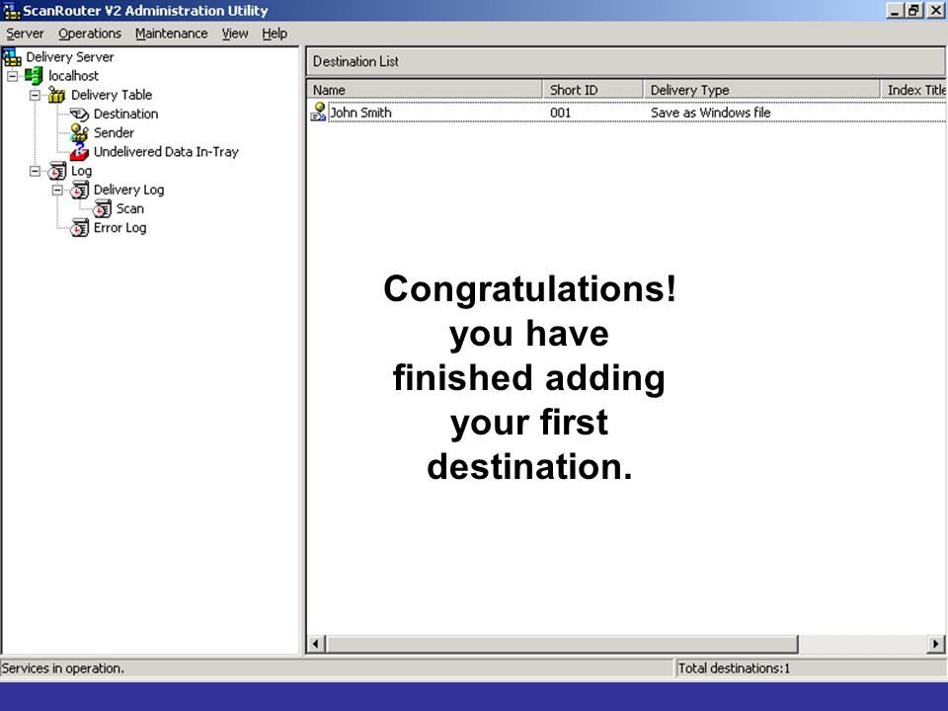Click the Scan log icon
948x711 pixels.
pyautogui.click(x=102, y=208)
